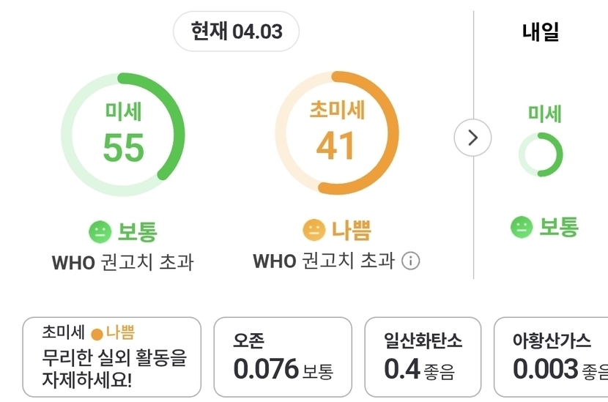Open the 아황산가스 0.003 card
Viewport: 608px width, 402px height.
tap(553, 357)
